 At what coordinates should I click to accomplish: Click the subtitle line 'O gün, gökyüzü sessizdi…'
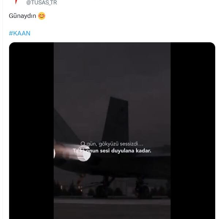point(112,144)
